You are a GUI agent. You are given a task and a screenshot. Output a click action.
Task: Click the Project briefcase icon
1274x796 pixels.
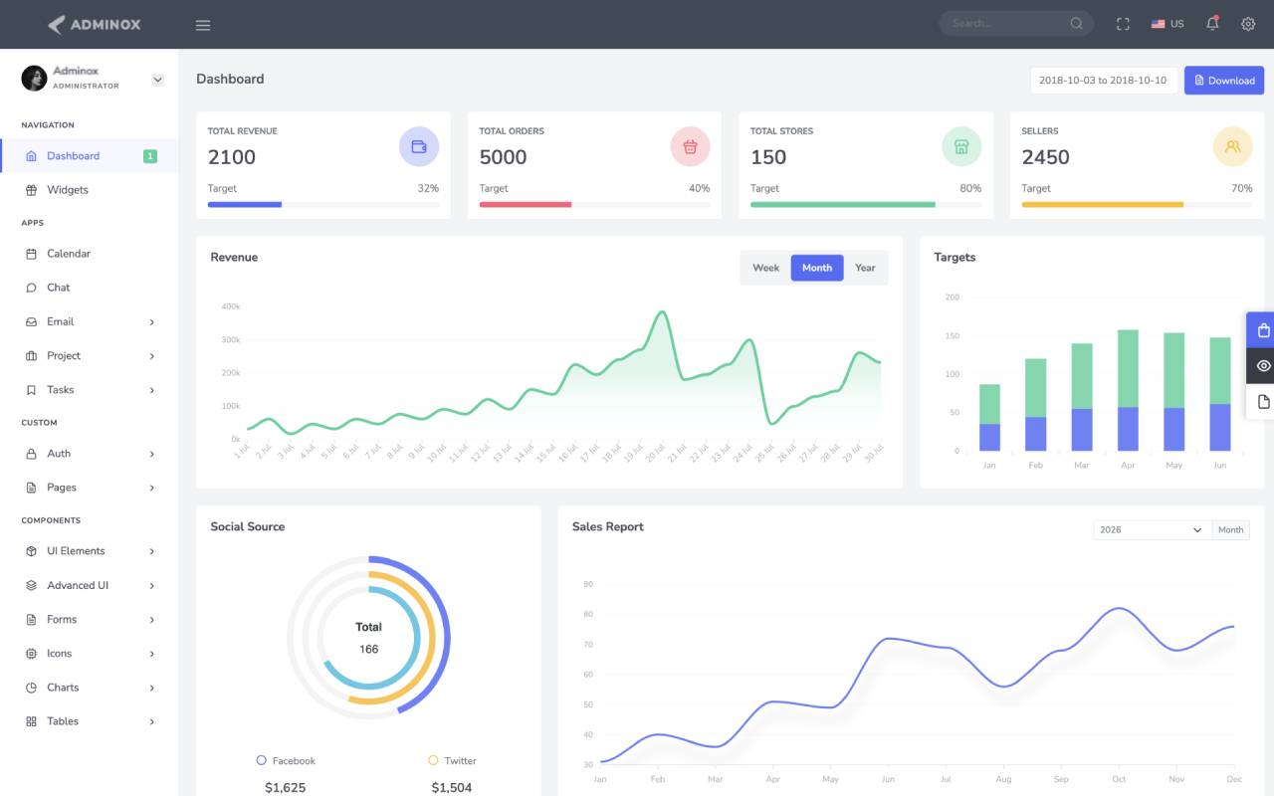point(31,356)
